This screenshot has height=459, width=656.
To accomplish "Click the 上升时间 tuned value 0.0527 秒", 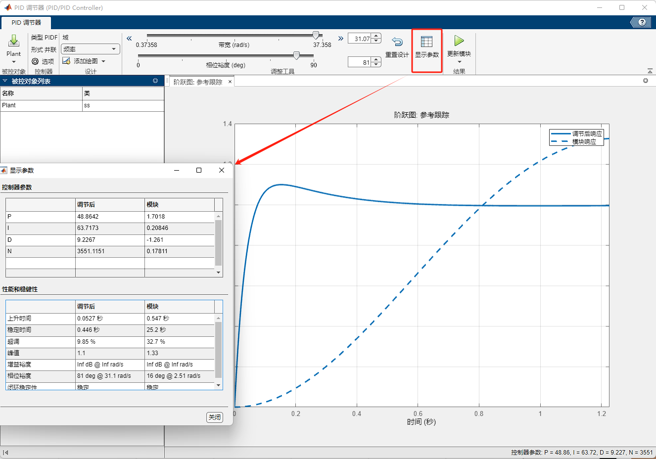I will pos(90,319).
